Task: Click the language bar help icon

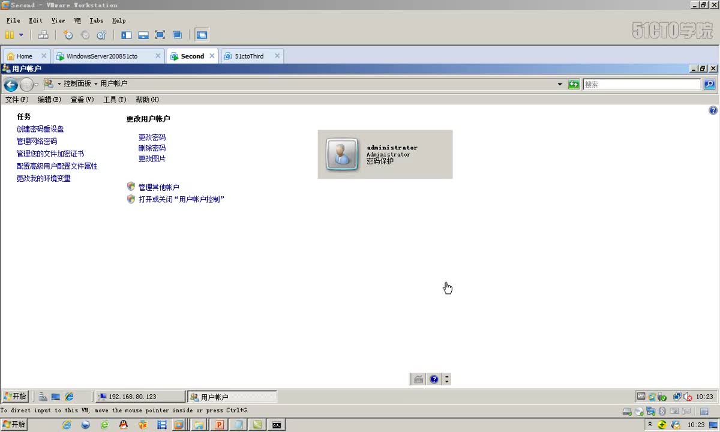Action: click(434, 379)
